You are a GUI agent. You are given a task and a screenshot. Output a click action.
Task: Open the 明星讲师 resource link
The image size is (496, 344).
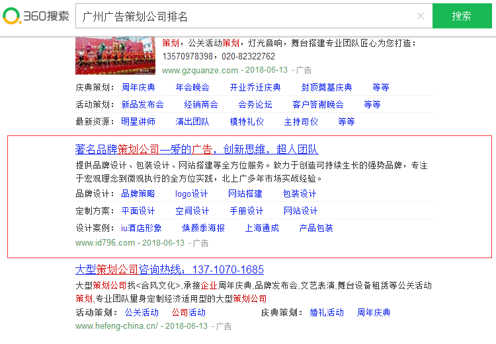138,121
